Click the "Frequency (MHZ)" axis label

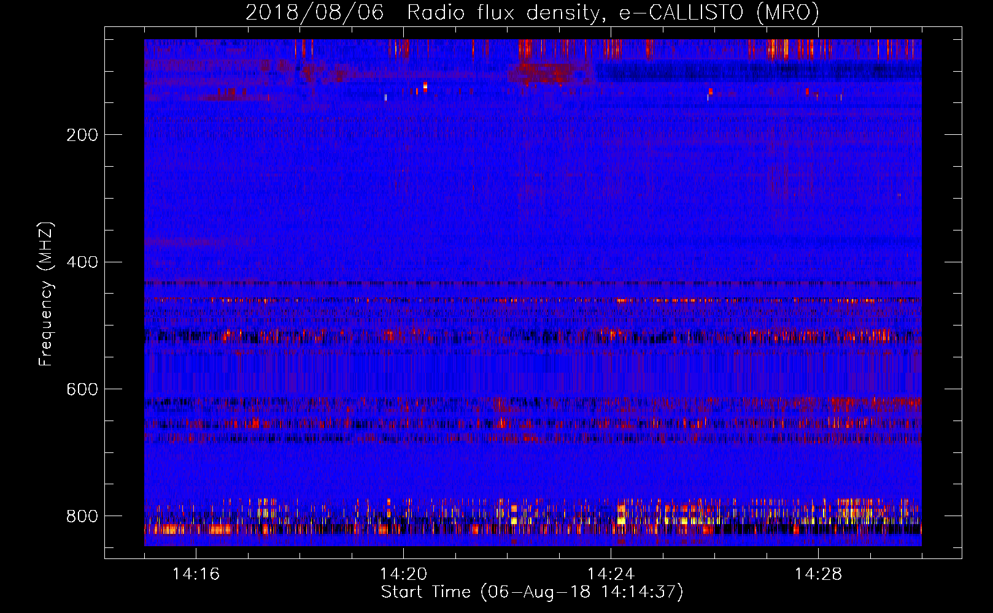tap(46, 294)
